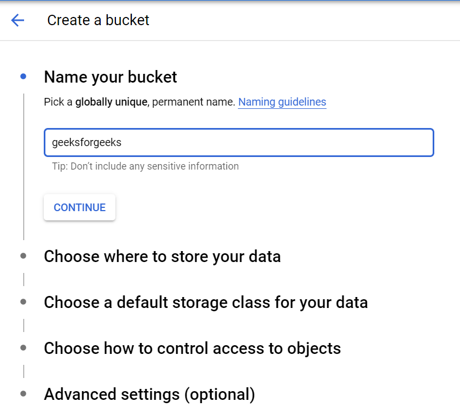Collapse the Name your bucket section heading

click(110, 77)
